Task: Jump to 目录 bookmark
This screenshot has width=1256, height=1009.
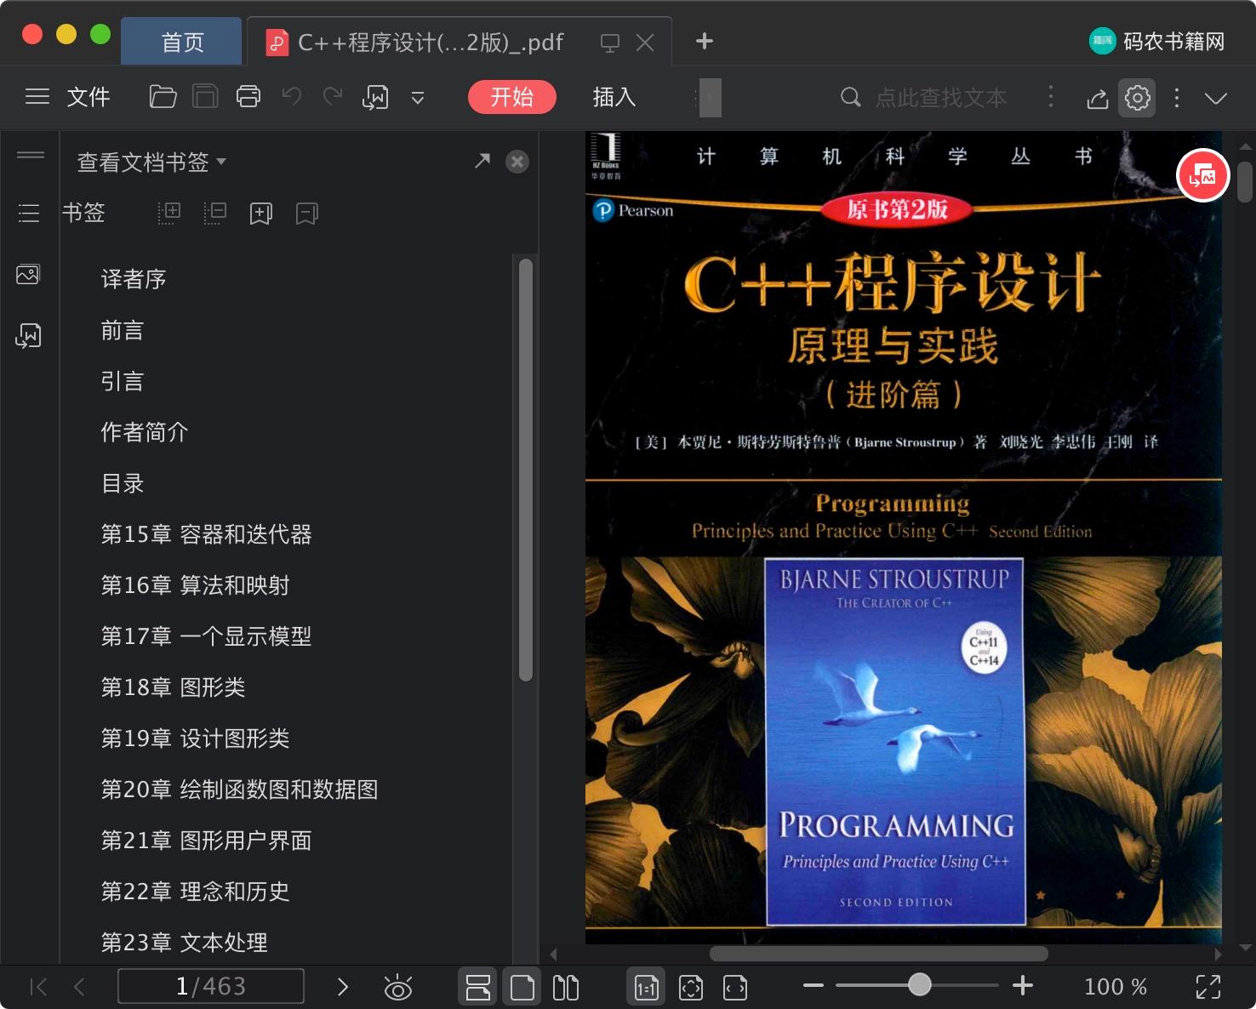Action: [x=123, y=483]
